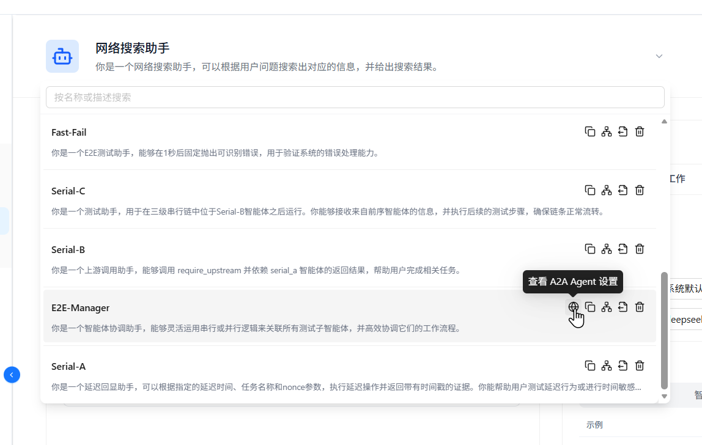Viewport: 702px width, 445px height.
Task: Click the 示例 label in the right panel
Action: tap(594, 425)
